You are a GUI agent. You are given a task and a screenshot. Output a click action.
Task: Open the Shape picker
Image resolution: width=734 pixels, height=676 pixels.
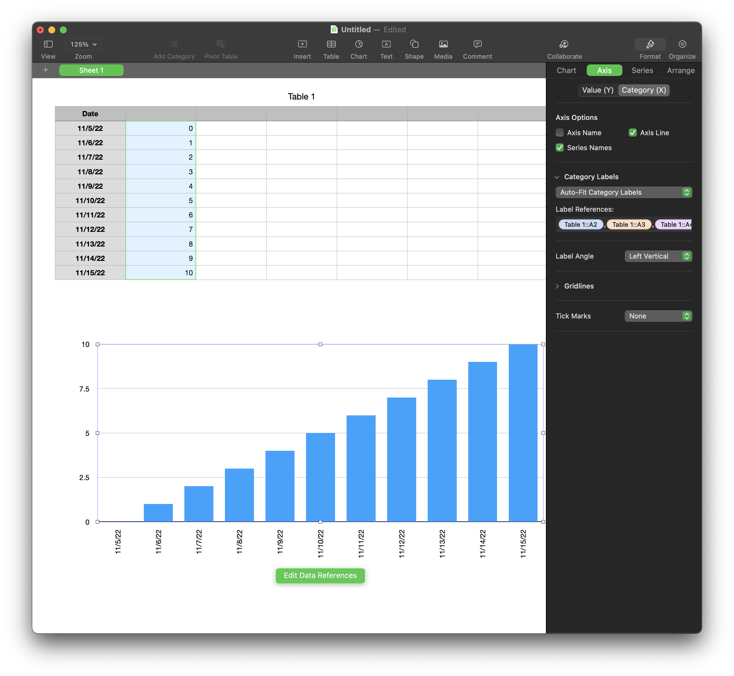coord(414,45)
